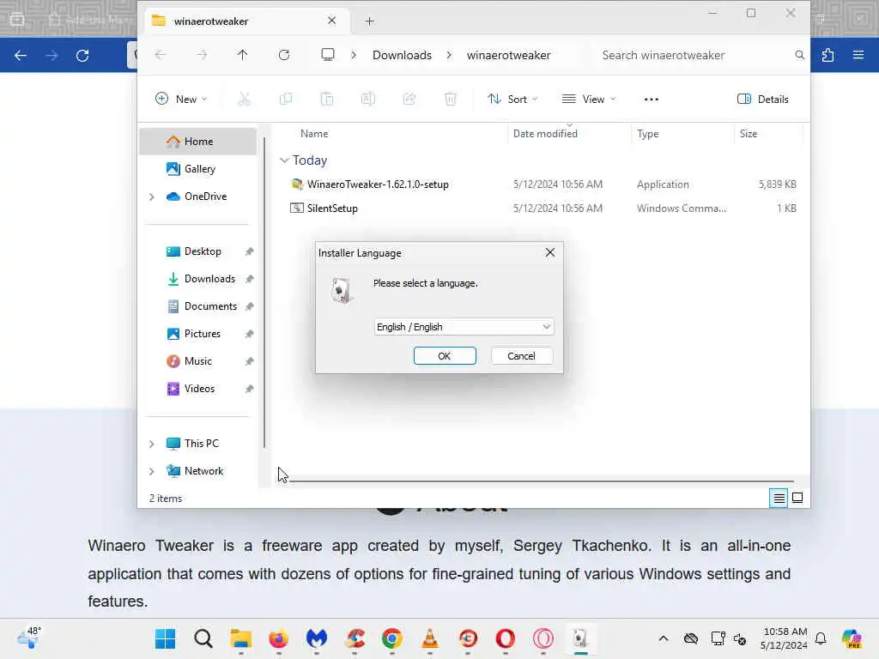Open Videos in Quick access

[198, 389]
